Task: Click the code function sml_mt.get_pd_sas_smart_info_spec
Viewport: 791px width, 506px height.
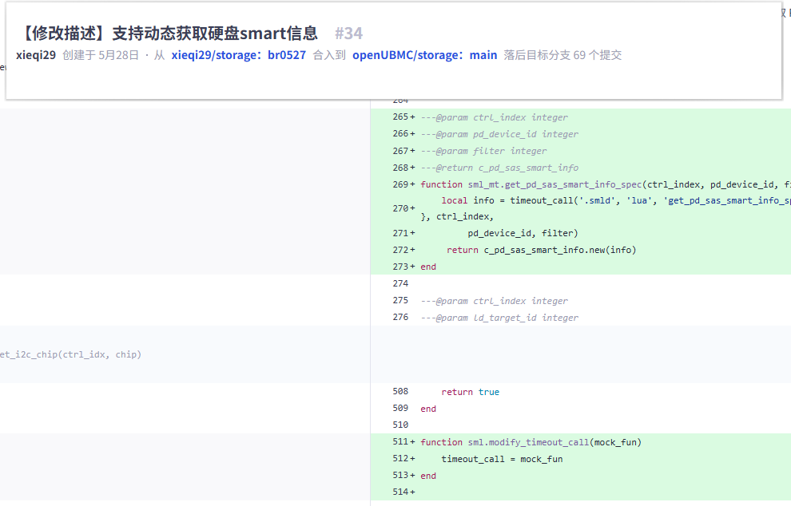Action: (x=554, y=184)
